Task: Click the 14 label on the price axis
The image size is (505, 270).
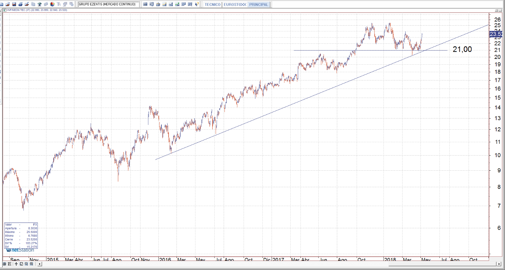Action: [497, 108]
